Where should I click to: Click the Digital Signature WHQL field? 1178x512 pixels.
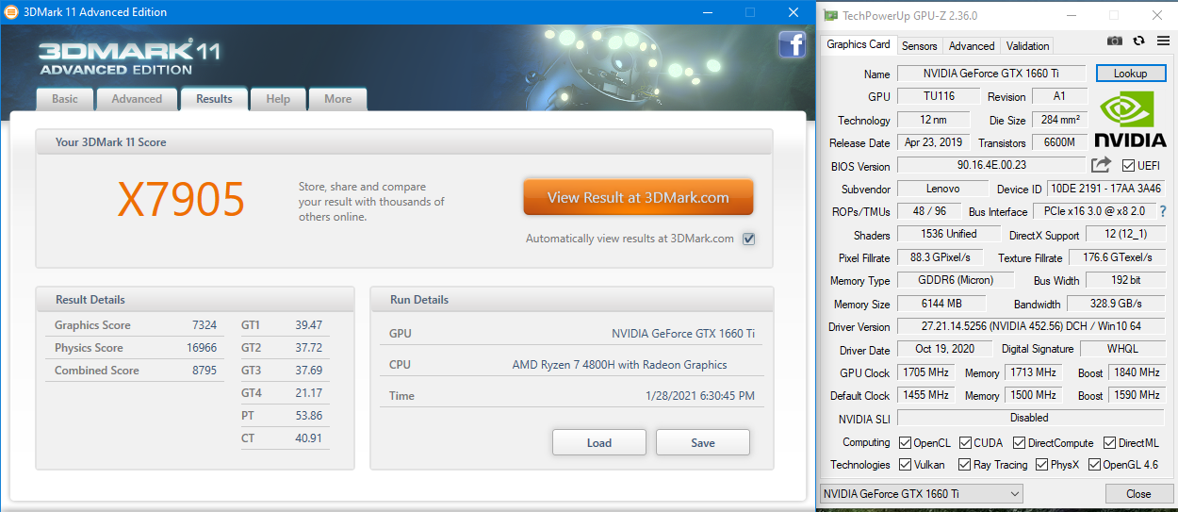coord(1122,349)
